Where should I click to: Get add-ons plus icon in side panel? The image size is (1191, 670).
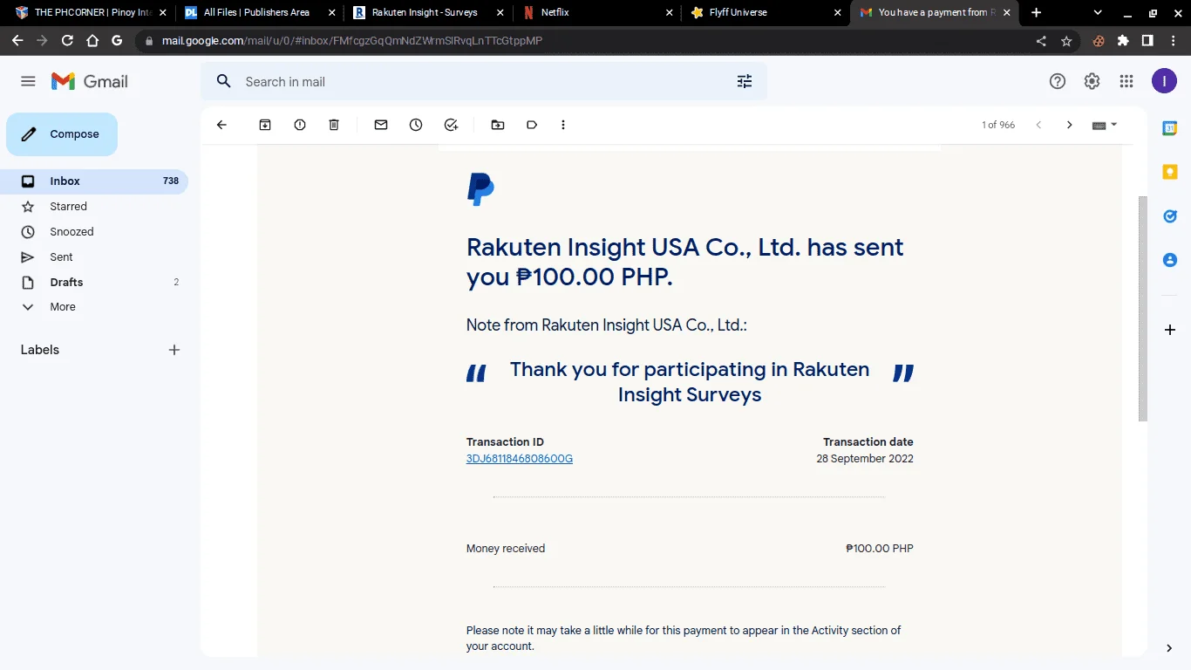(1170, 330)
